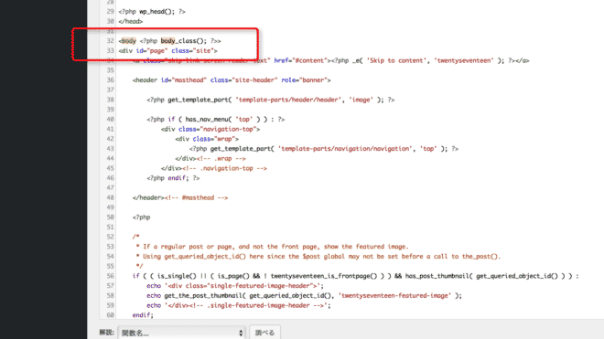Click line number 50 in the gutter
The image size is (604, 339).
(110, 217)
